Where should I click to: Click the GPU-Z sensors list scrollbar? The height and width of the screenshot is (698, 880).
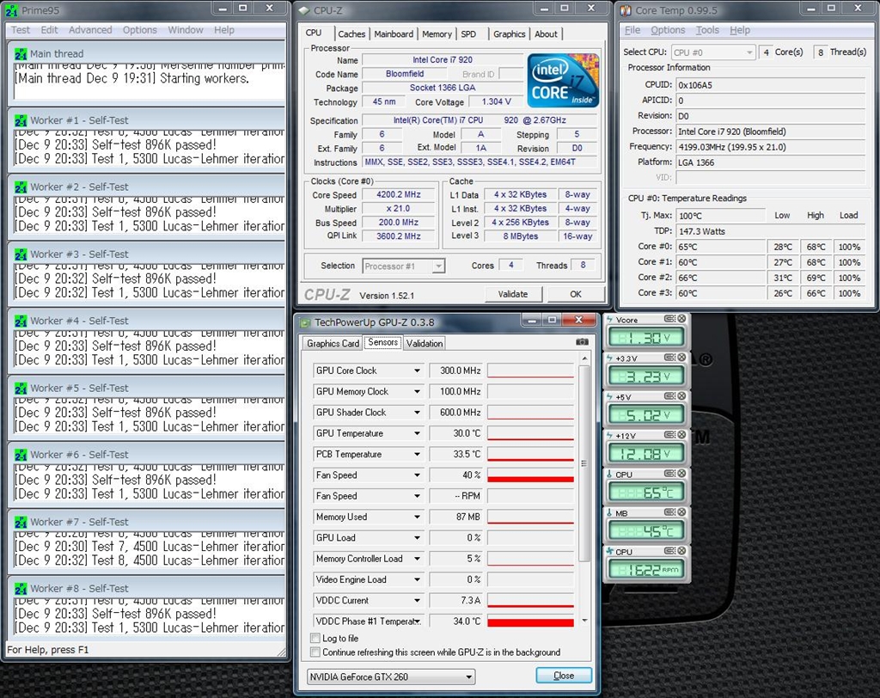coord(584,464)
